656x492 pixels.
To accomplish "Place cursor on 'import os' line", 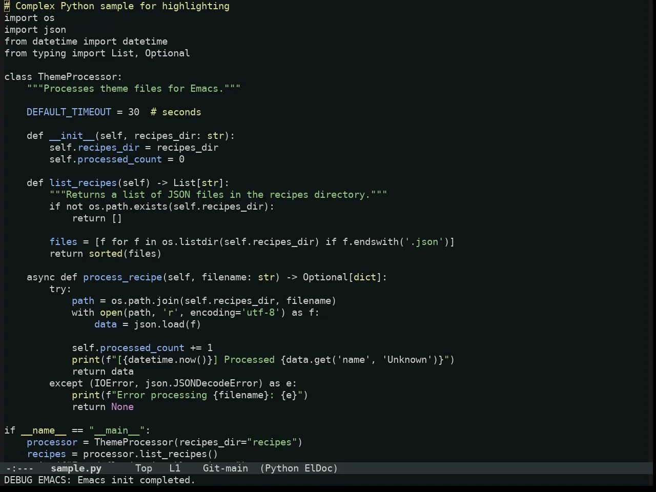I will 29,18.
